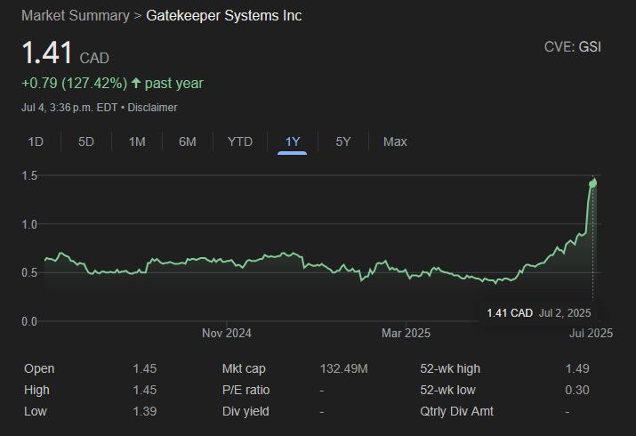The height and width of the screenshot is (436, 636).
Task: Click the green up arrow icon
Action: tap(136, 83)
